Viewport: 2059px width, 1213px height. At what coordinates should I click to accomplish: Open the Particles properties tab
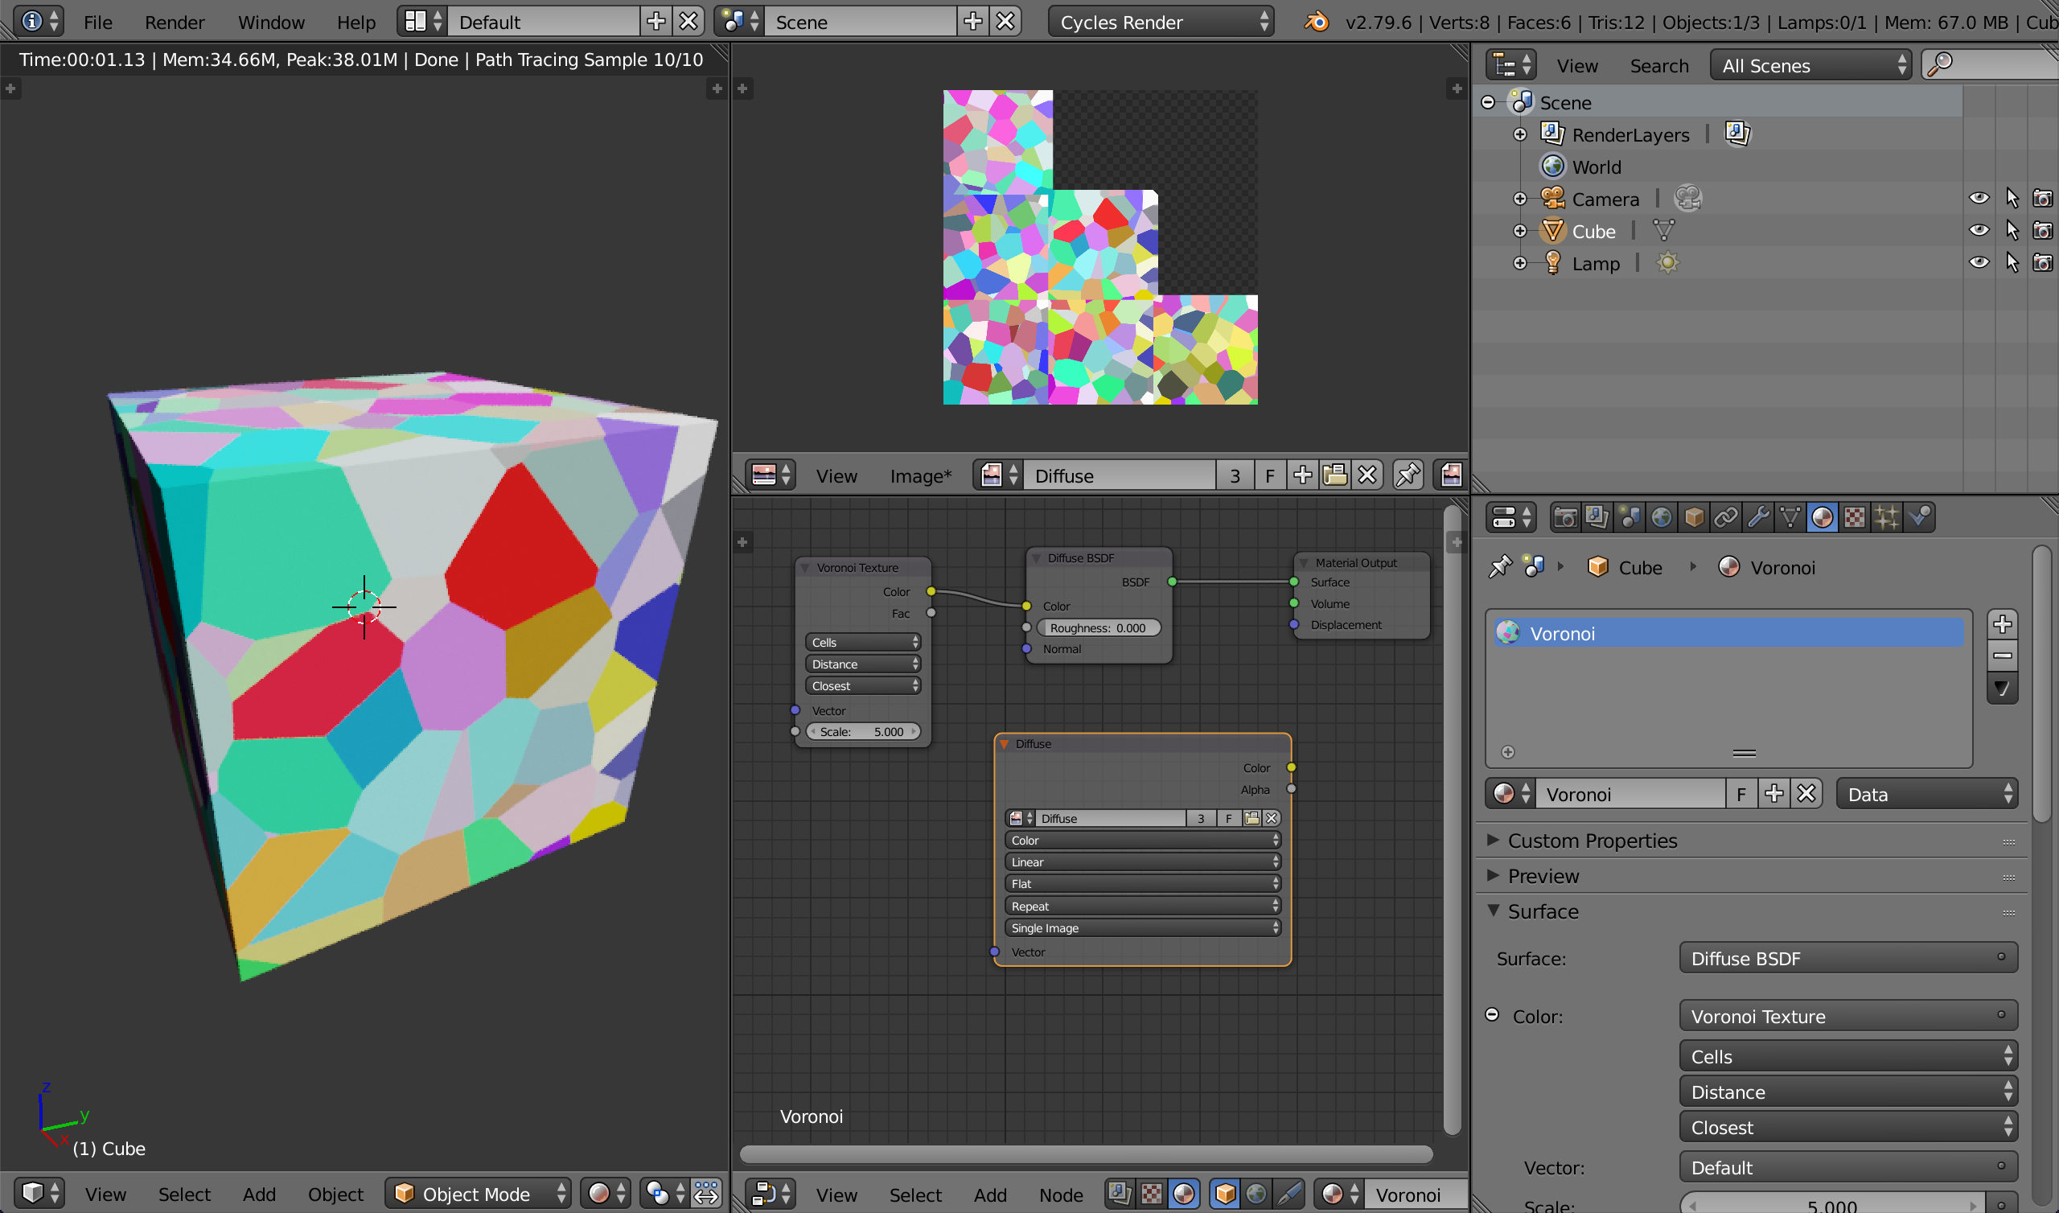pyautogui.click(x=1886, y=517)
